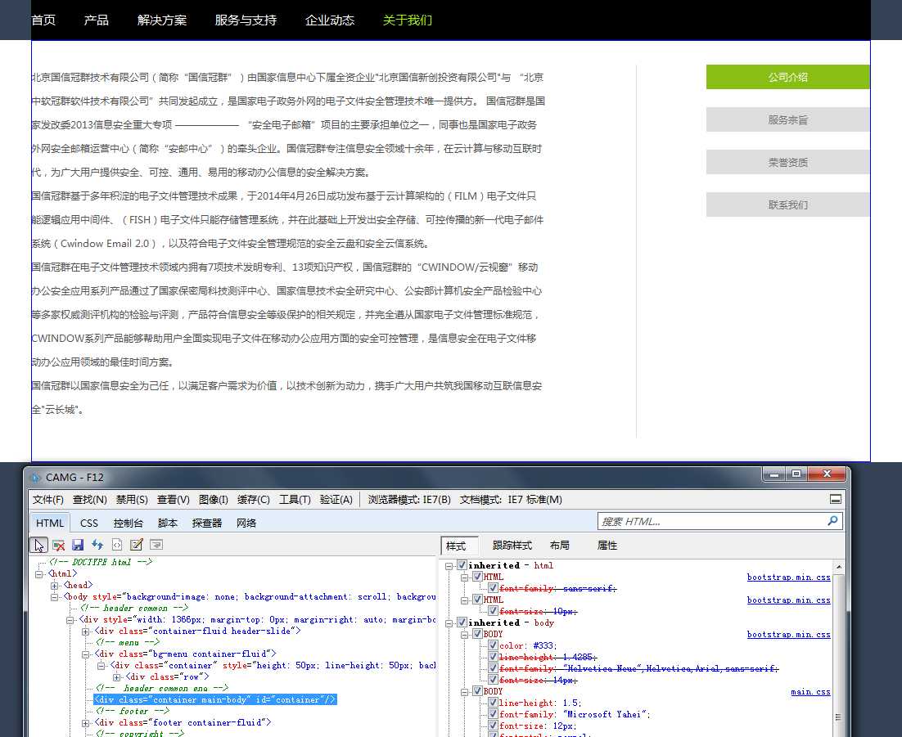The width and height of the screenshot is (902, 737).
Task: Click the save HTML floppy disk icon
Action: click(78, 545)
